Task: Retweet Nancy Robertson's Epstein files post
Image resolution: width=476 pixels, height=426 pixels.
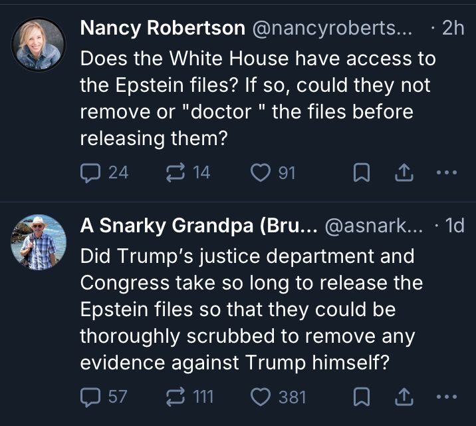Action: click(x=175, y=173)
